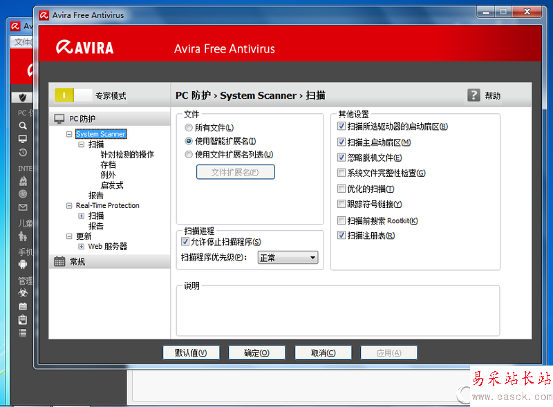
Task: Open the 常规 section header
Action: [x=110, y=261]
